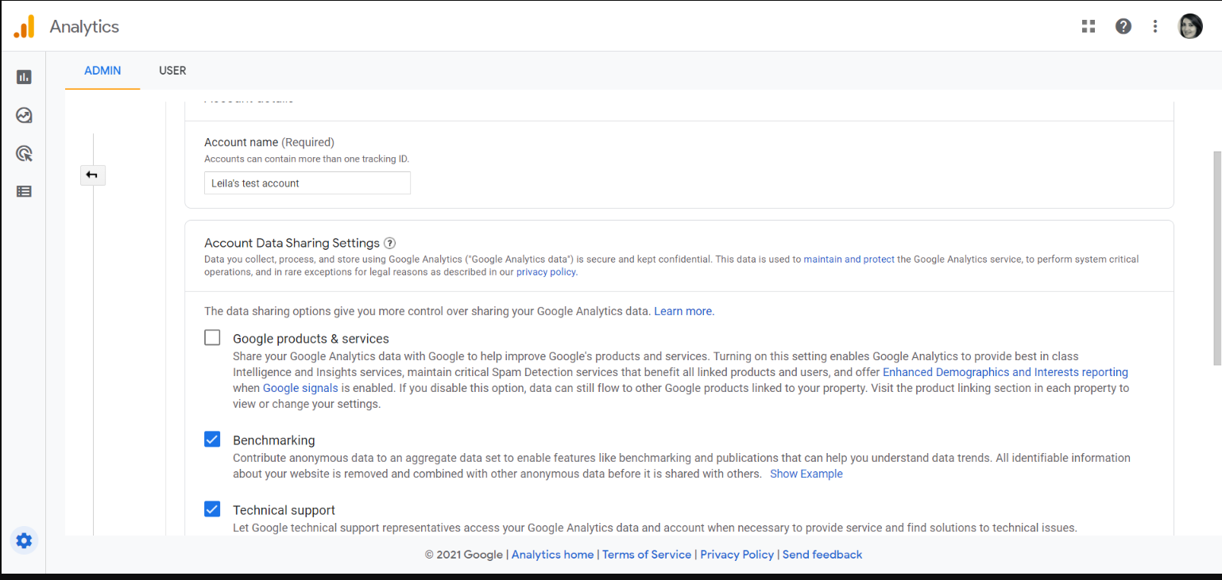This screenshot has width=1222, height=580.
Task: Click 'Send feedback' footer link
Action: (822, 555)
